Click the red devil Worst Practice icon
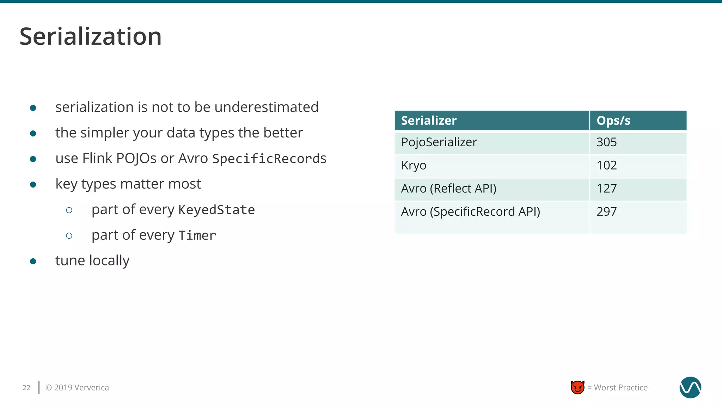 pos(577,387)
